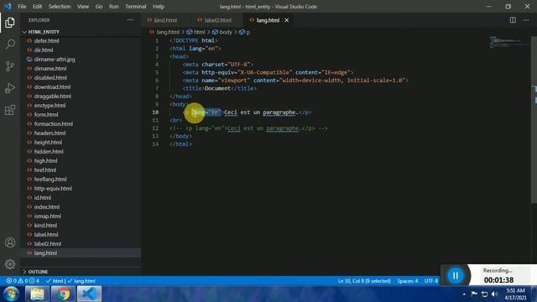537x302 pixels.
Task: Open the Go menu
Action: pyautogui.click(x=99, y=7)
